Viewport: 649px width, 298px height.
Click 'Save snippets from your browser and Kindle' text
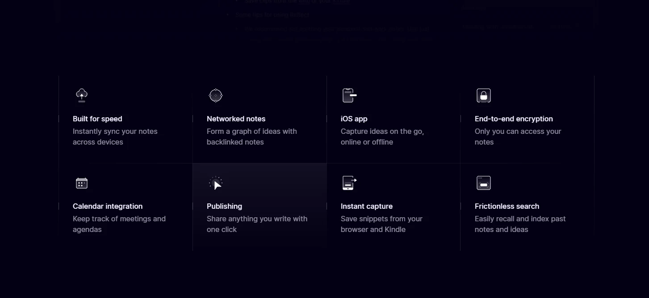tap(381, 224)
